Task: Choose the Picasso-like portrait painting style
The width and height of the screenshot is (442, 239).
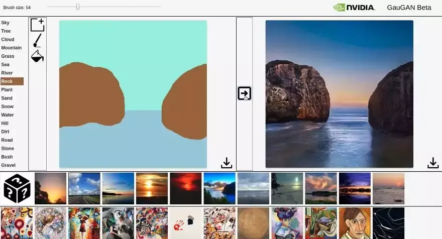Action: click(355, 223)
